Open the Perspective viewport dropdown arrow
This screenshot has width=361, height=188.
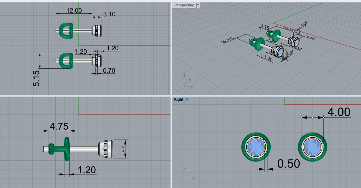tap(198, 5)
